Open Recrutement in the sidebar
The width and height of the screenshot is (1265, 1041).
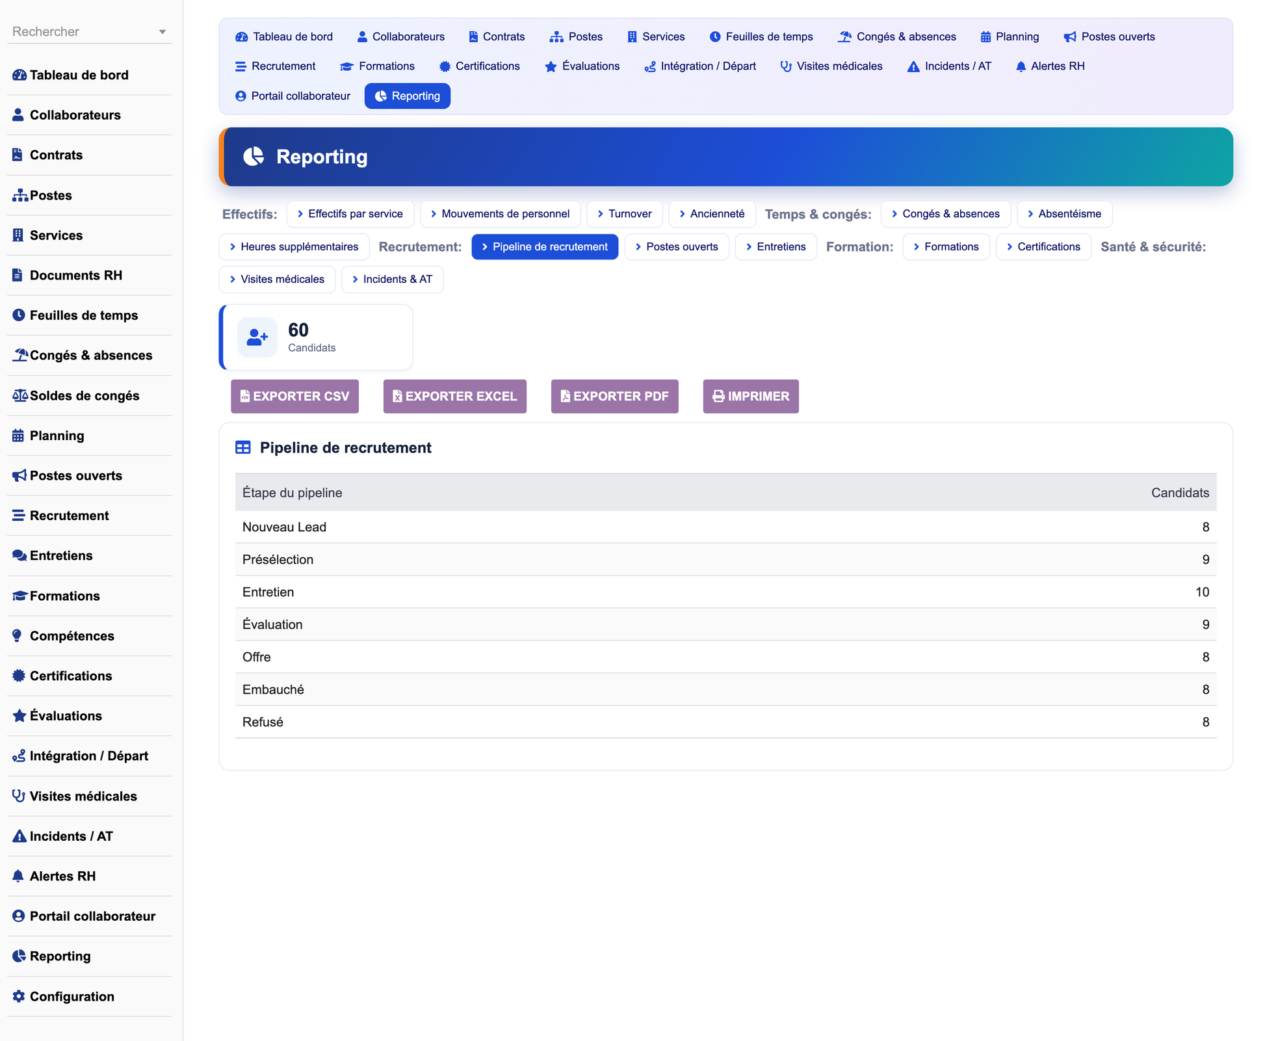click(90, 516)
